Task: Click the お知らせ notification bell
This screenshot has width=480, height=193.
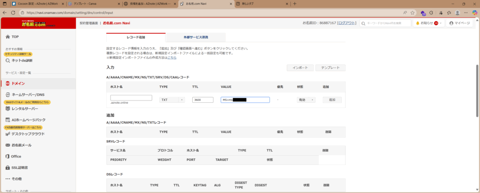Action: click(417, 23)
